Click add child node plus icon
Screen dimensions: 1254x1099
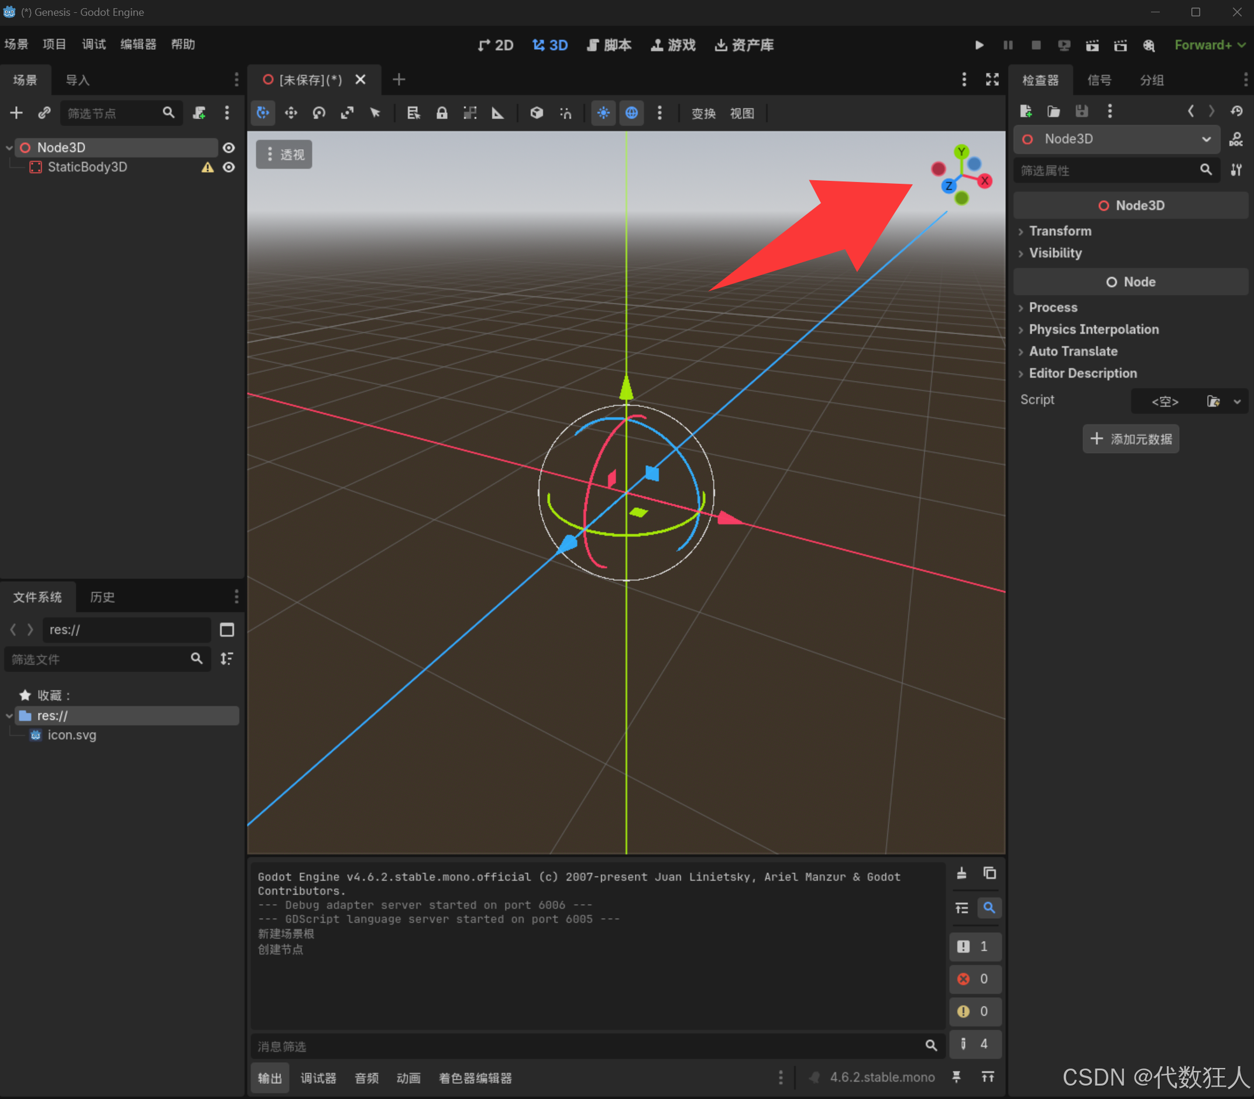[x=16, y=113]
